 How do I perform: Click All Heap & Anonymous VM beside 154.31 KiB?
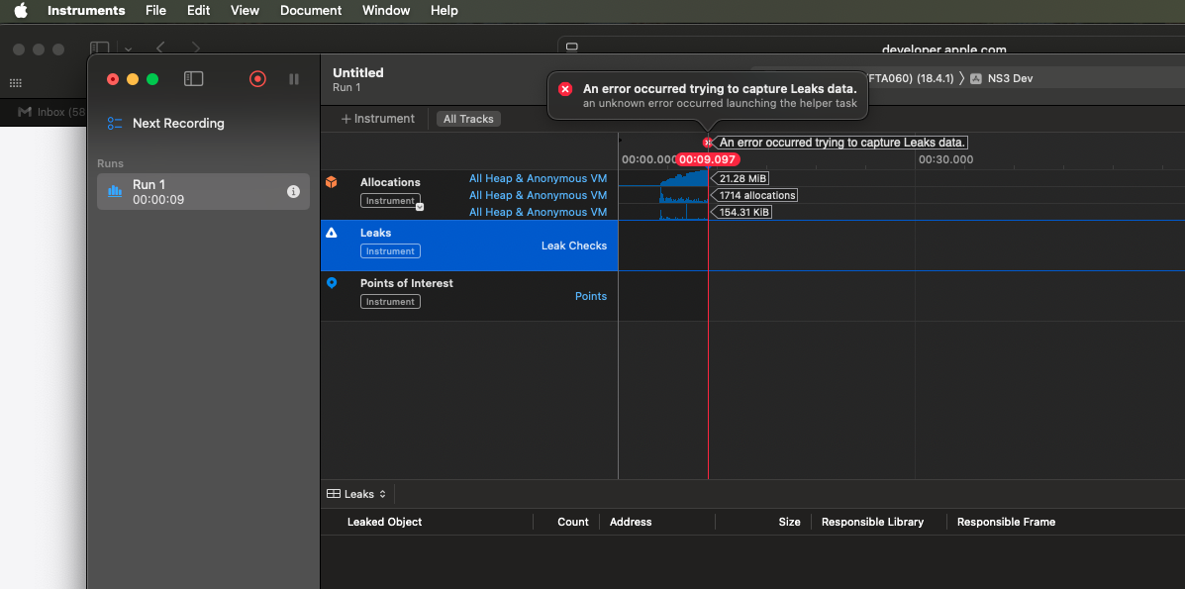tap(539, 212)
